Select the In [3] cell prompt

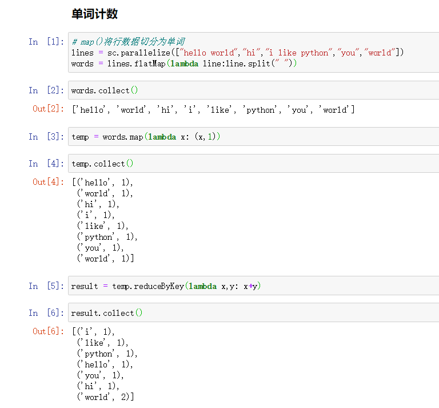click(46, 137)
